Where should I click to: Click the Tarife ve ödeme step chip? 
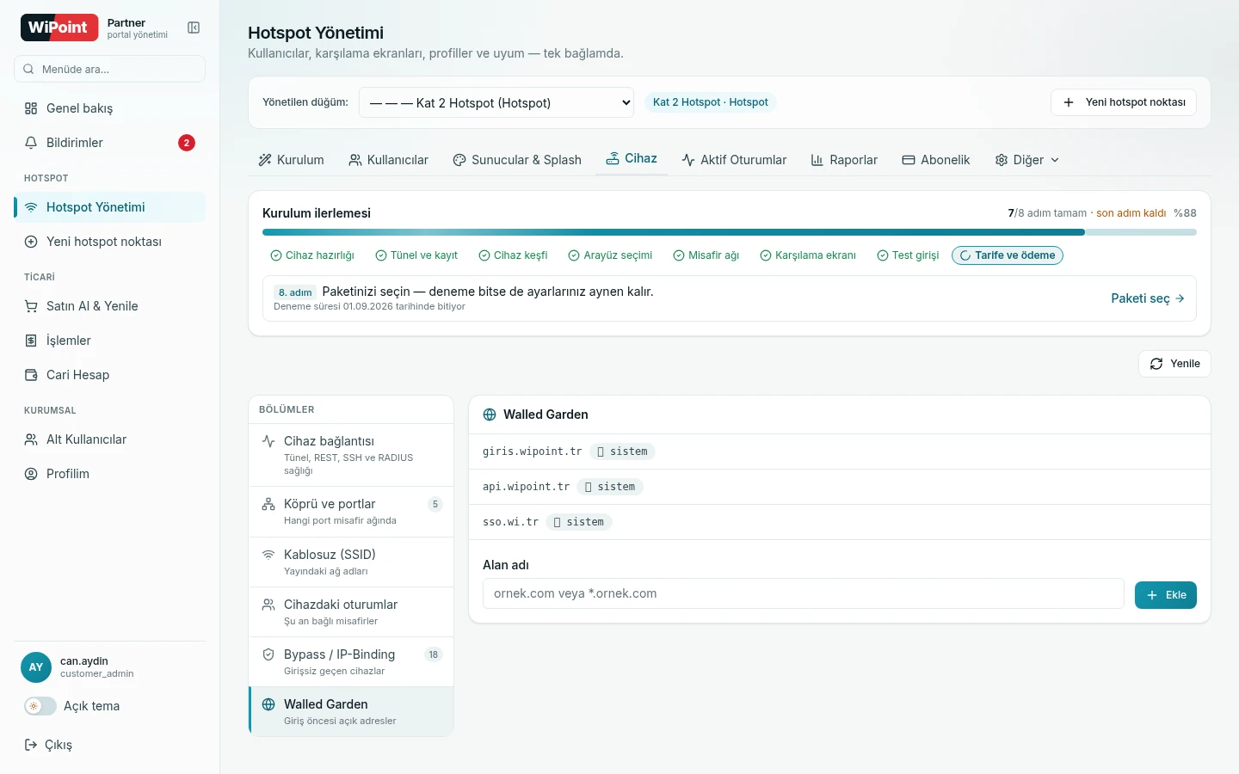point(1008,255)
